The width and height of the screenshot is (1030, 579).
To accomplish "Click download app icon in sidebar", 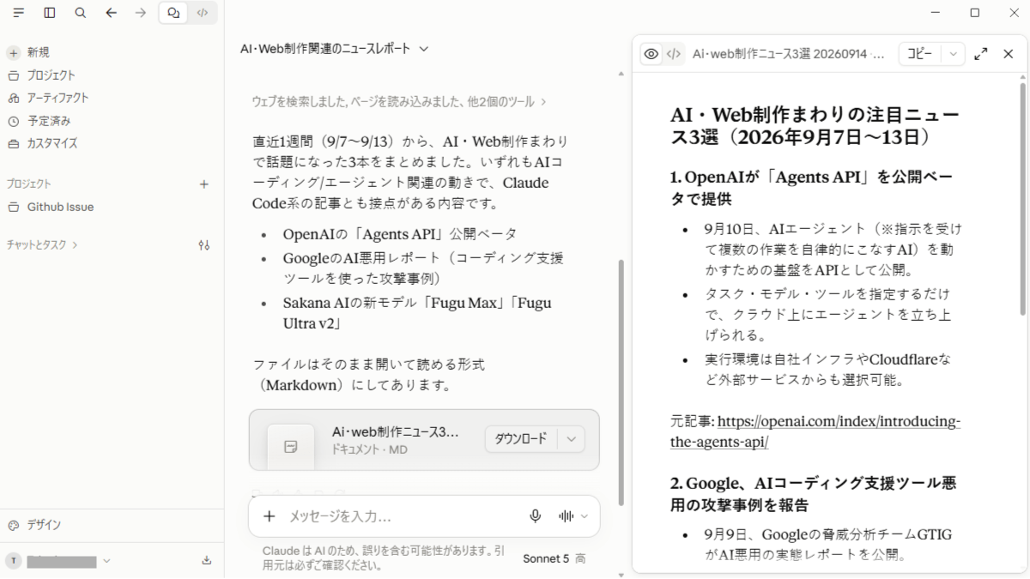I will [206, 560].
